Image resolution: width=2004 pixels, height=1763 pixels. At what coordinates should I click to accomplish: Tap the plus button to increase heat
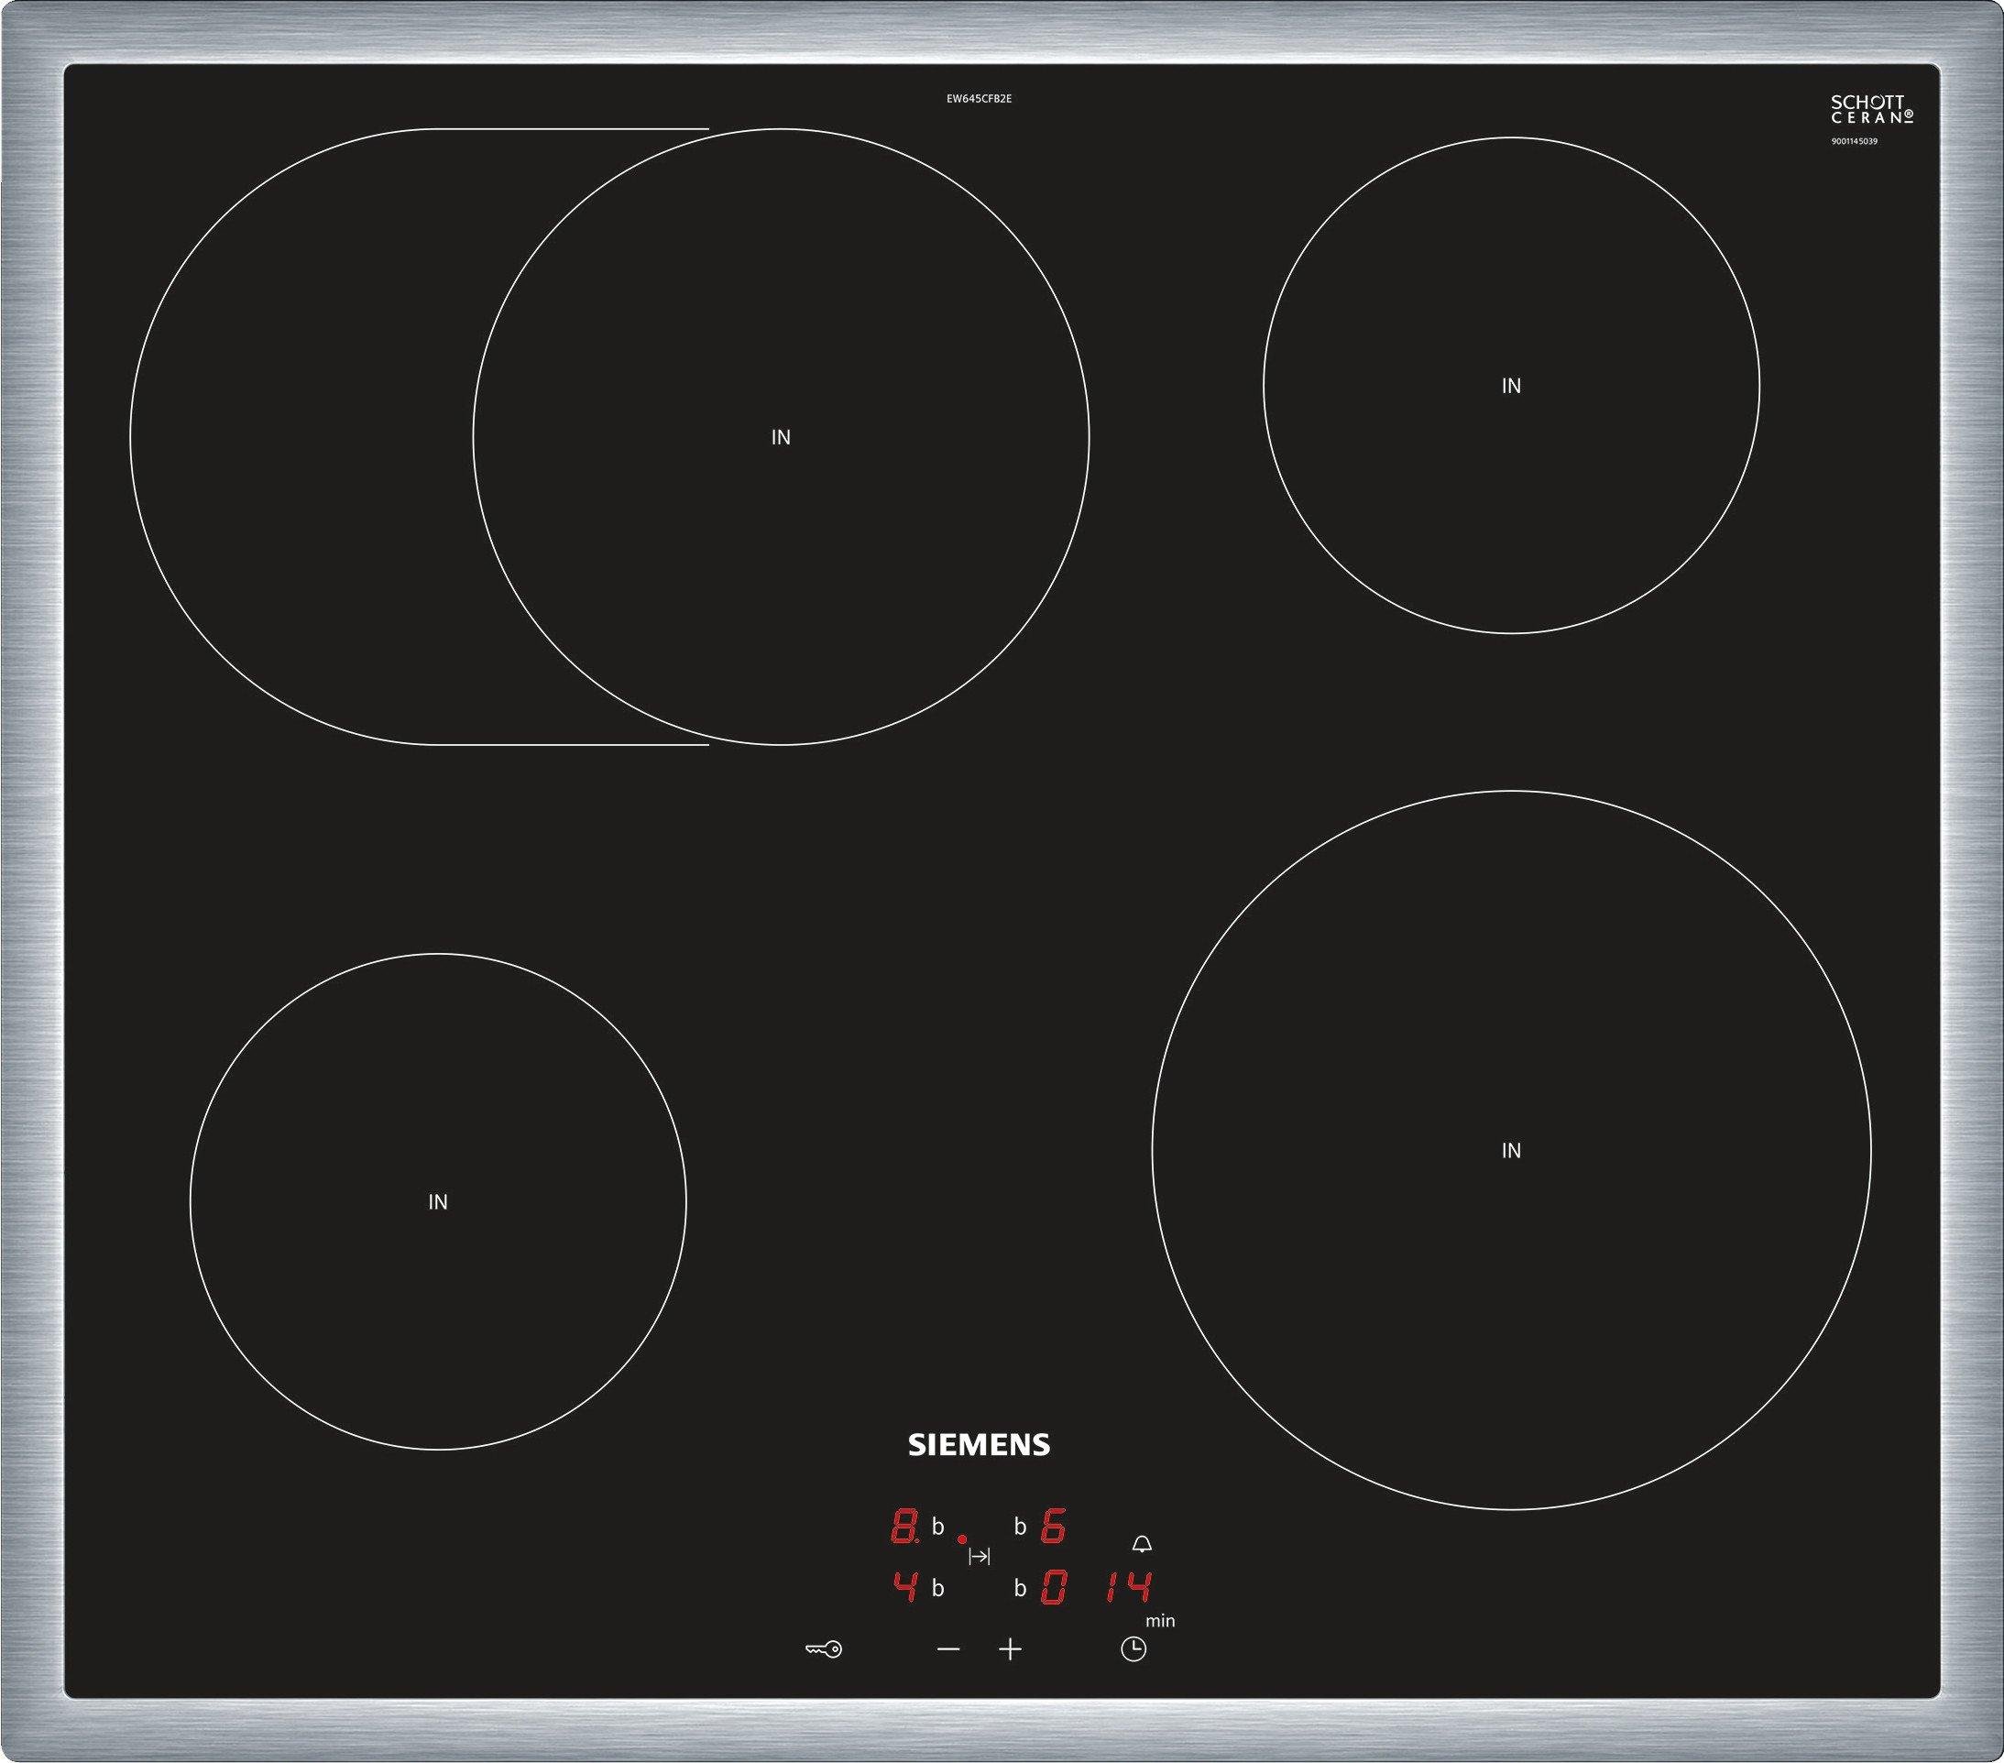[1010, 1649]
